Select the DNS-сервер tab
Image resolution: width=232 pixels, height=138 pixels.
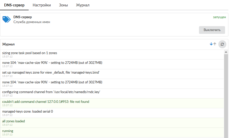click(14, 5)
